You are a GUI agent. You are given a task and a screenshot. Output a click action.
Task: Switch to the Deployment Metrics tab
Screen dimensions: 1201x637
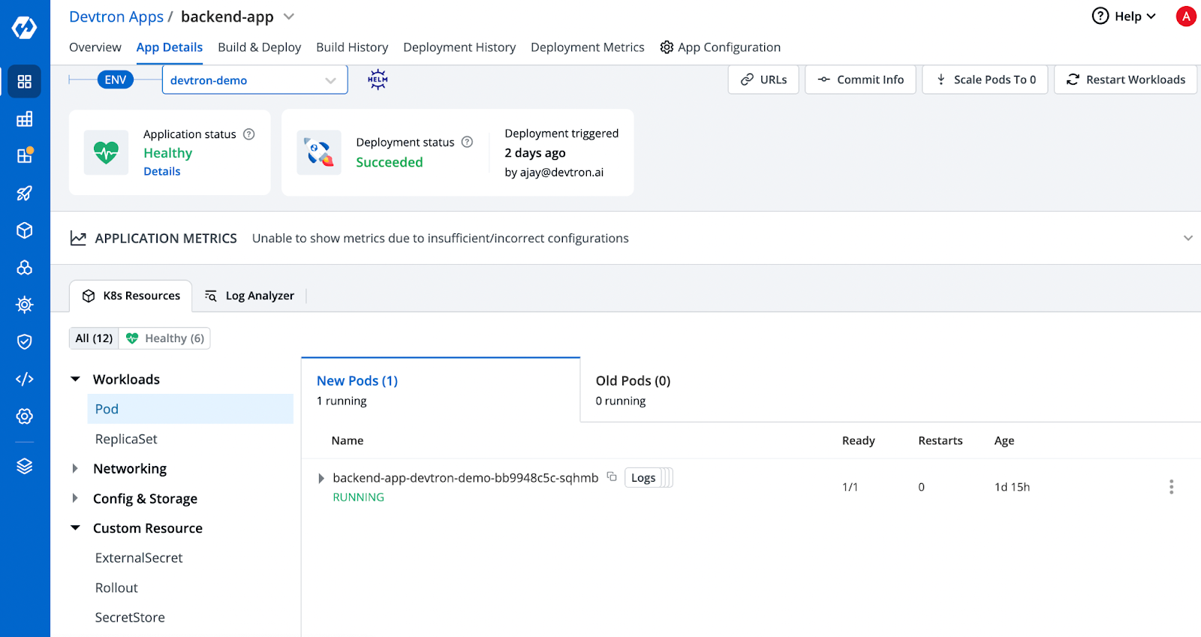(587, 47)
